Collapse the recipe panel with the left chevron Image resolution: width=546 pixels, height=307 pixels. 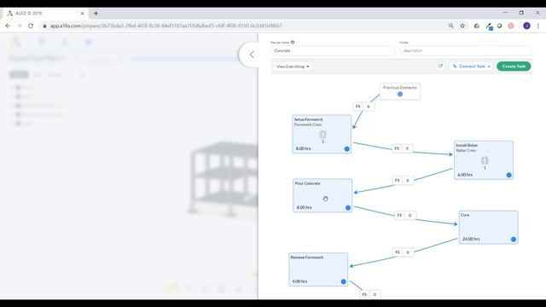point(252,55)
